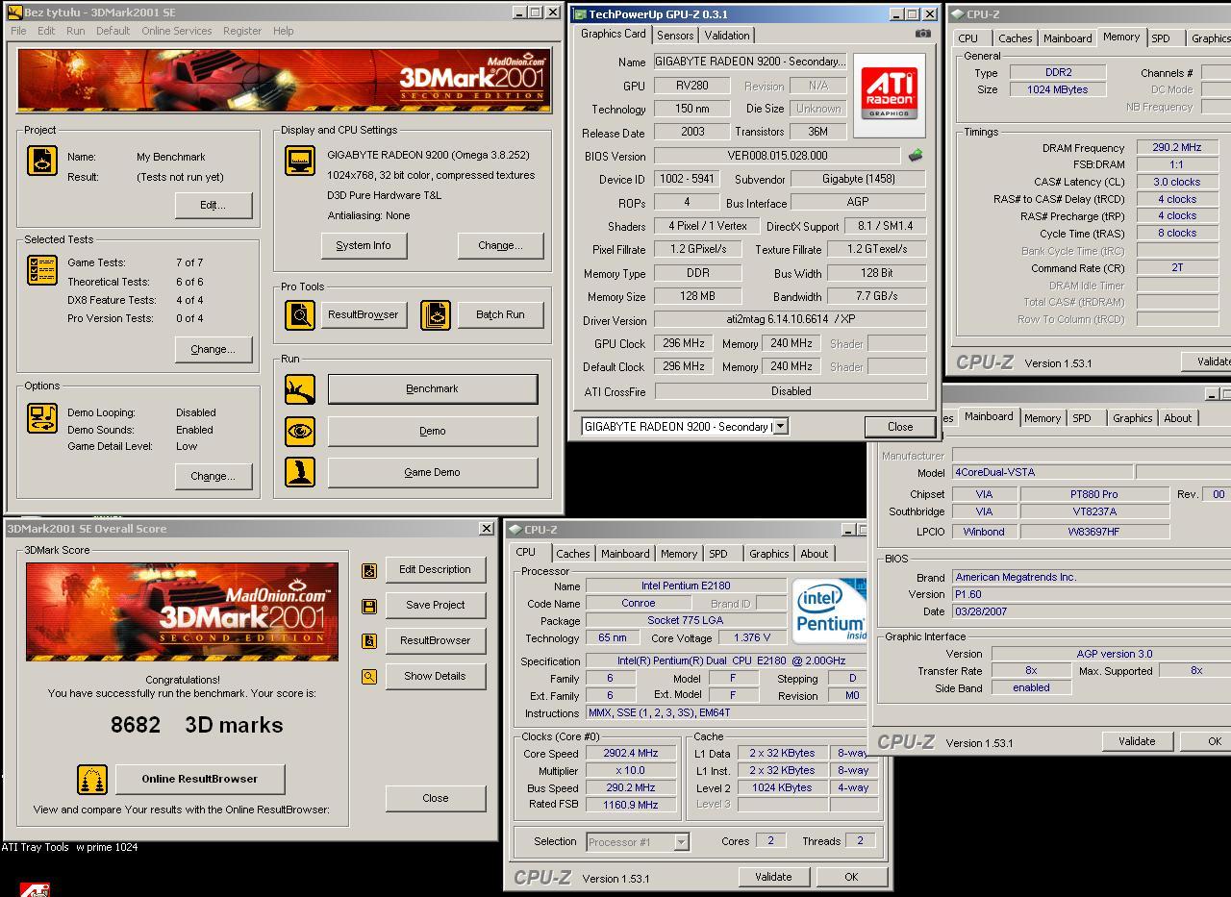This screenshot has height=897, width=1231.
Task: Open the Help menu in 3DMark2001
Action: click(283, 31)
